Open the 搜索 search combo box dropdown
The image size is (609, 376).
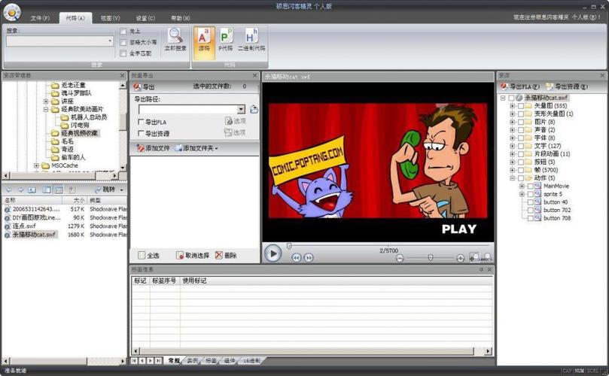(x=109, y=41)
